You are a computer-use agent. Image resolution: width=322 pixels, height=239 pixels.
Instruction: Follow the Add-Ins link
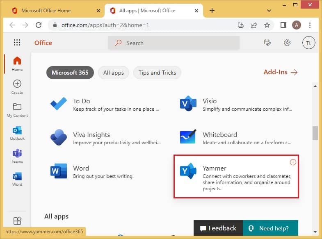tap(281, 72)
